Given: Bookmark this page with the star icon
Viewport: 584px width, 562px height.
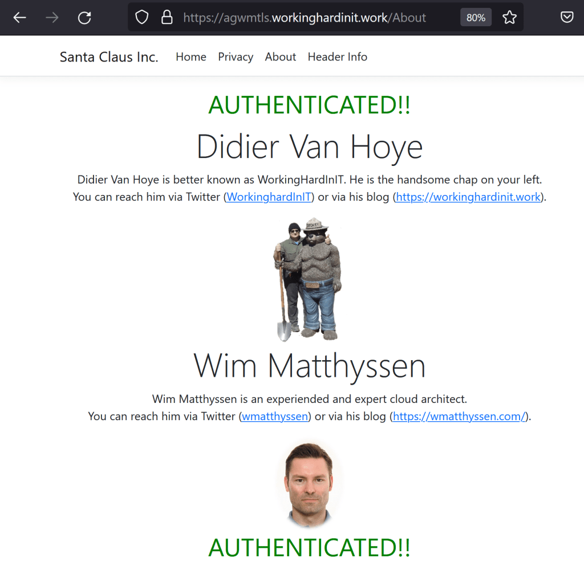Looking at the screenshot, I should click(509, 17).
